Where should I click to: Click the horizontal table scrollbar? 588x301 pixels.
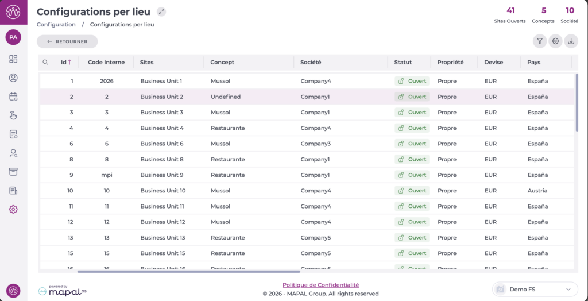pos(188,271)
